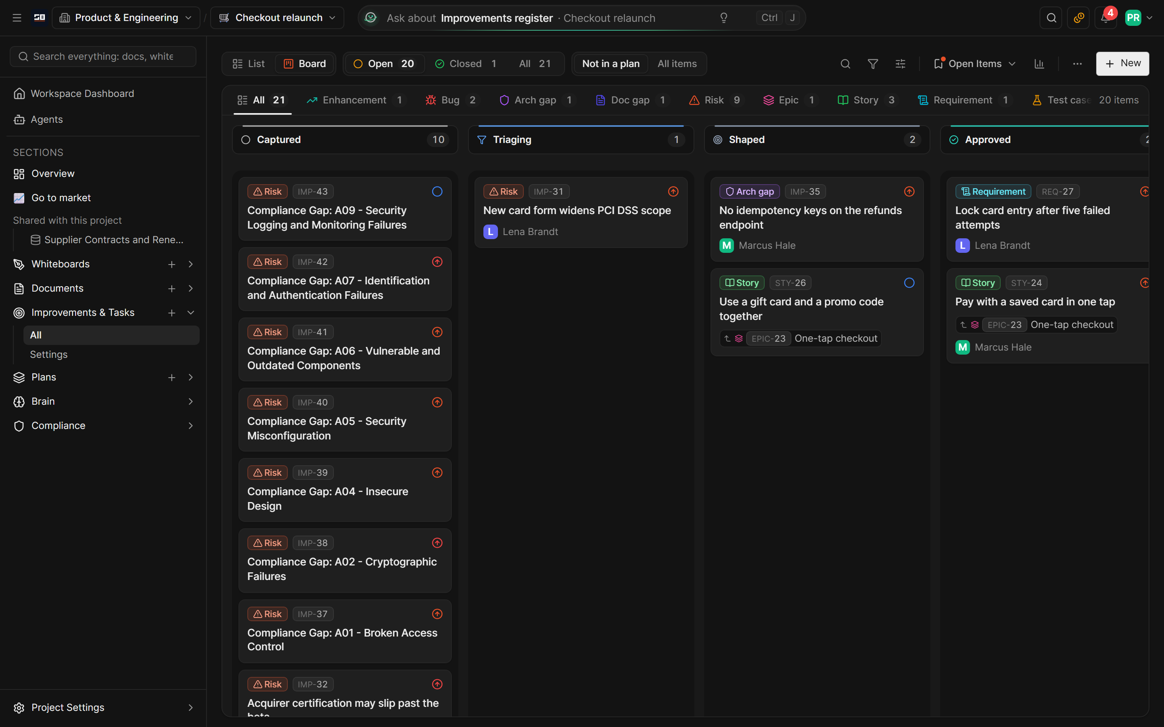1164x727 pixels.
Task: Open the filter icon in the toolbar
Action: pyautogui.click(x=873, y=64)
